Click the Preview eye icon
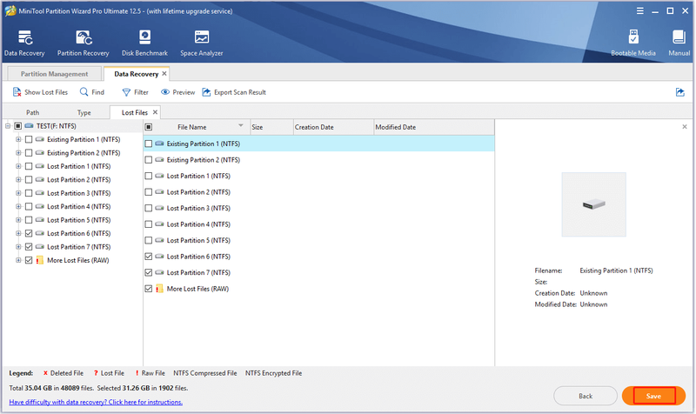Image resolution: width=696 pixels, height=414 pixels. (x=165, y=92)
